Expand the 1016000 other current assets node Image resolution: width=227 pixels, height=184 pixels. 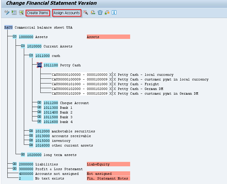31,145
